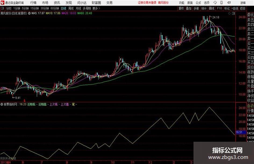Click the 叠加 overlay button

189,8
